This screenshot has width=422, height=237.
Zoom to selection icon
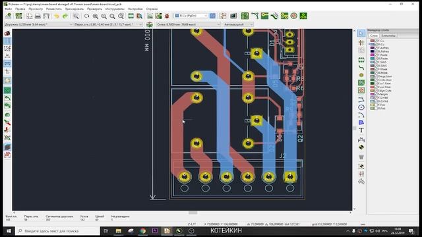pos(121,16)
